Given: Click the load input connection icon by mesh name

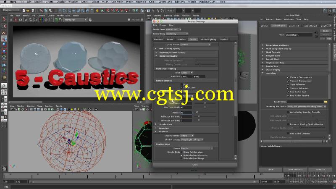Looking at the screenshot, I should [x=316, y=33].
